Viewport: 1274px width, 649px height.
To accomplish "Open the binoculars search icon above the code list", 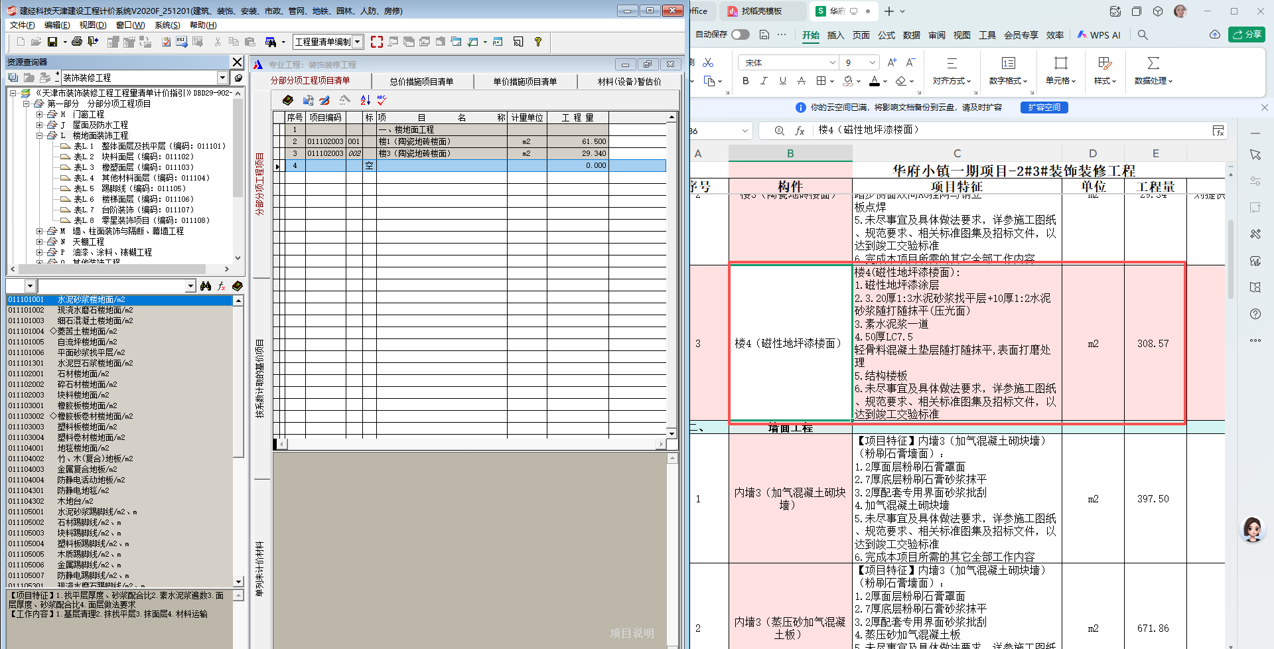I will point(206,285).
